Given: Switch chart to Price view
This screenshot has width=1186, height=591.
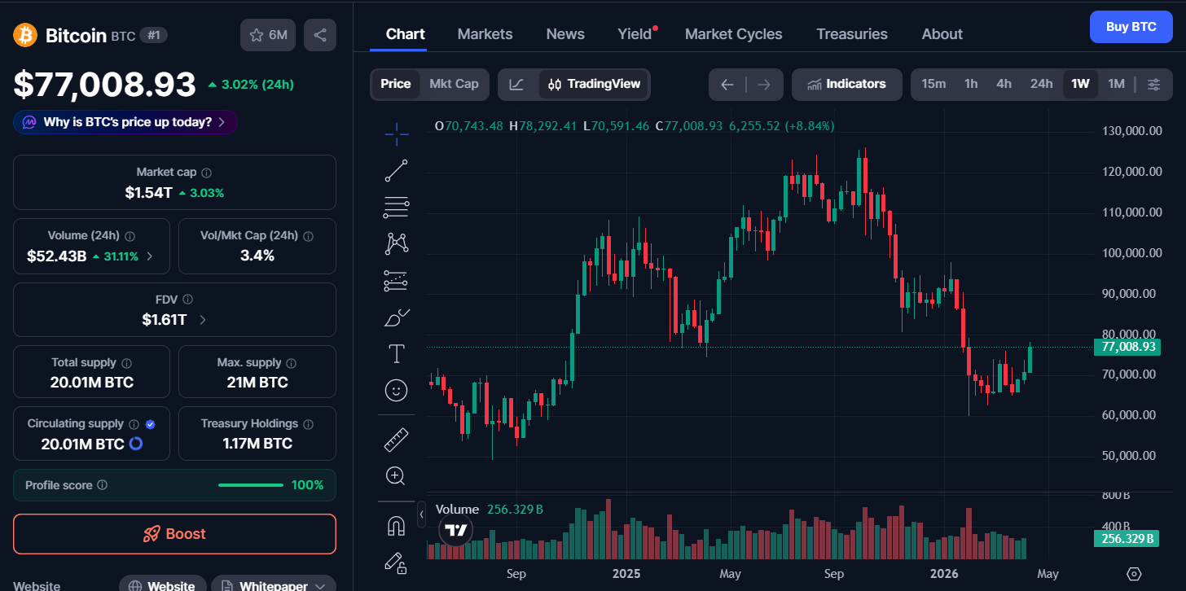Looking at the screenshot, I should [396, 84].
